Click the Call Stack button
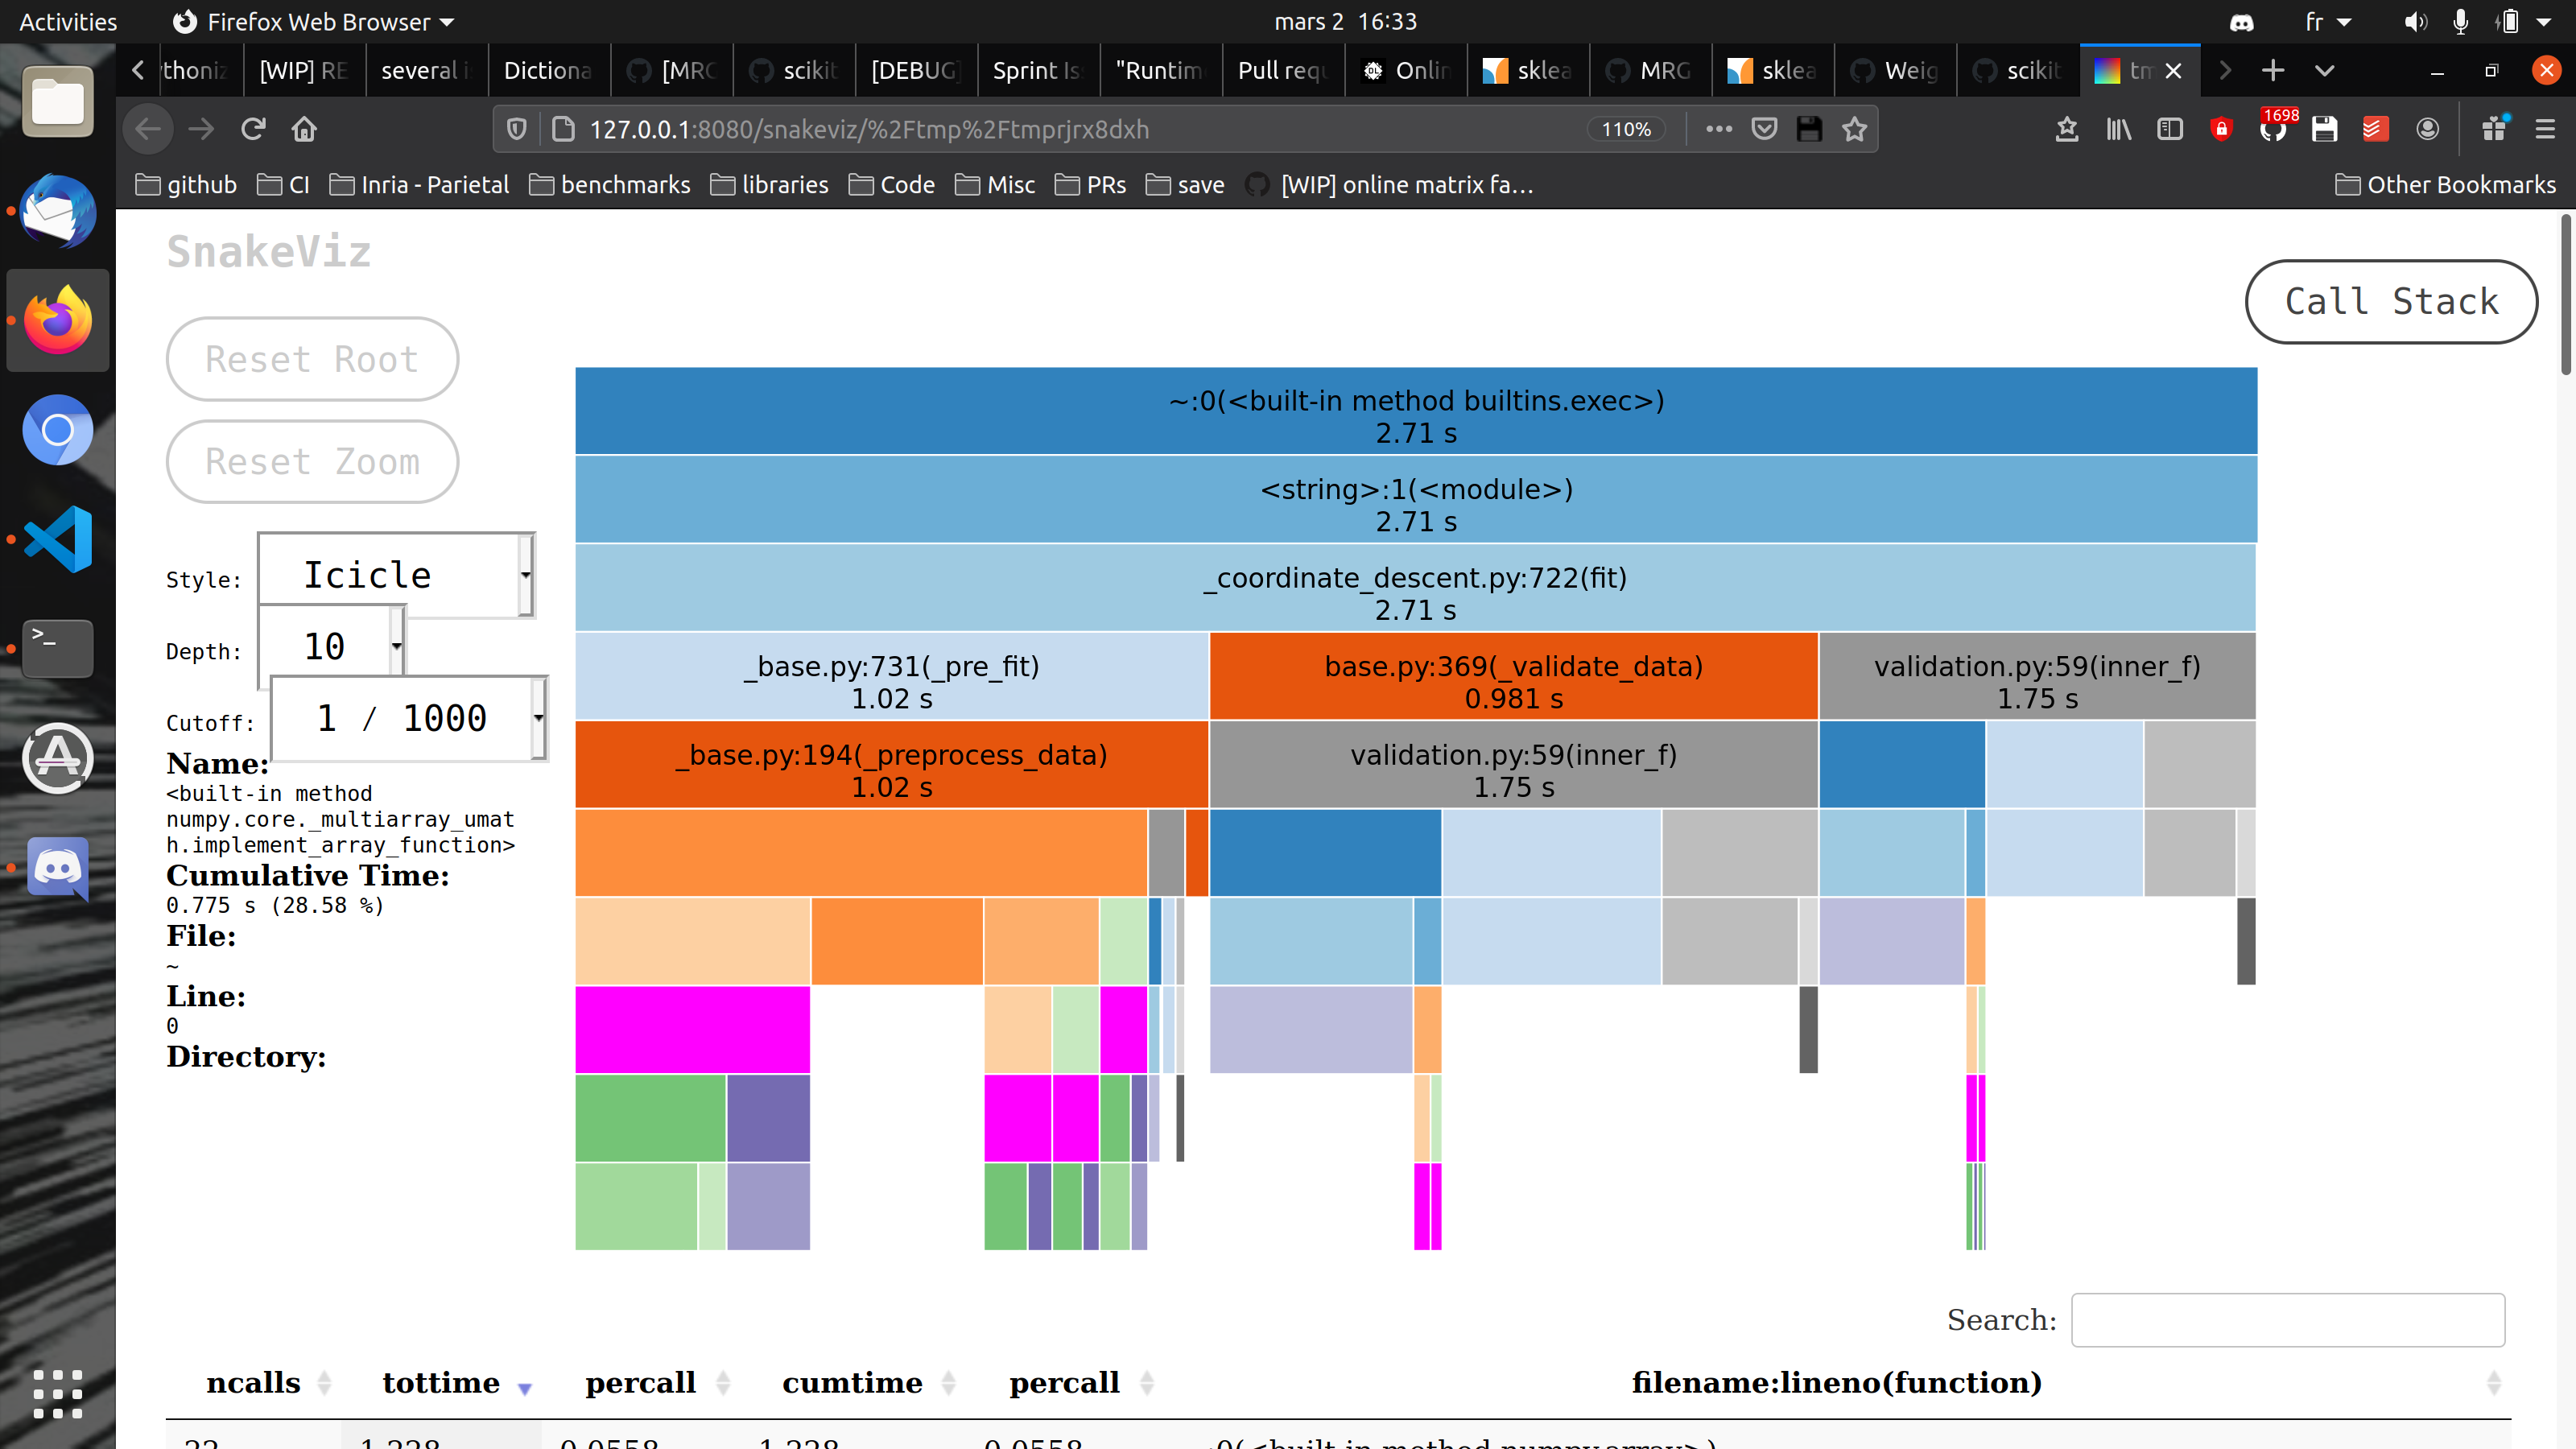Viewport: 2576px width, 1449px height. click(x=2391, y=302)
